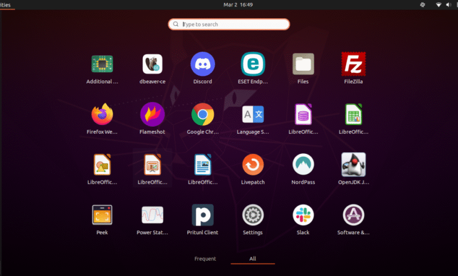458x276 pixels.
Task: Open the NordPass password manager
Action: pos(303,164)
